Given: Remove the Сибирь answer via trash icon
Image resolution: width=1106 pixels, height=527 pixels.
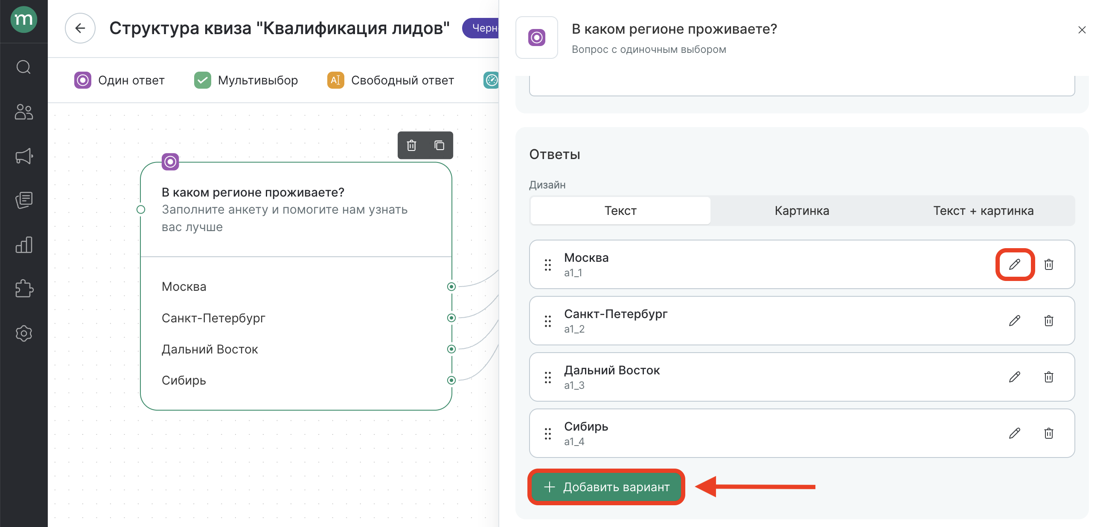Looking at the screenshot, I should point(1048,433).
